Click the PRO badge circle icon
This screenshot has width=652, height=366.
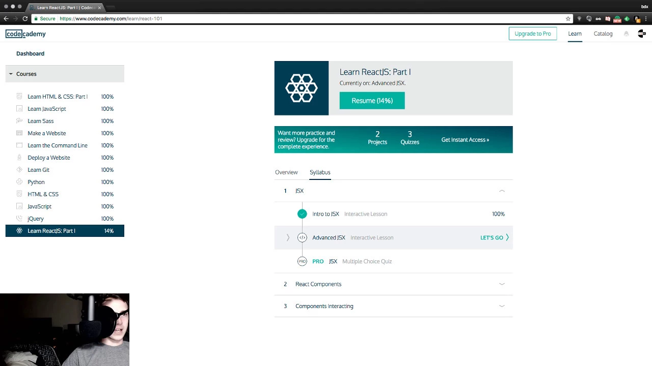pyautogui.click(x=302, y=261)
